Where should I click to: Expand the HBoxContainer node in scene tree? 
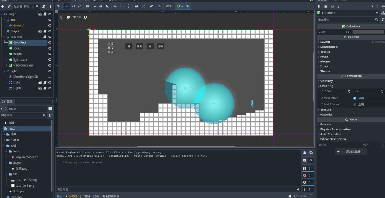point(7,65)
